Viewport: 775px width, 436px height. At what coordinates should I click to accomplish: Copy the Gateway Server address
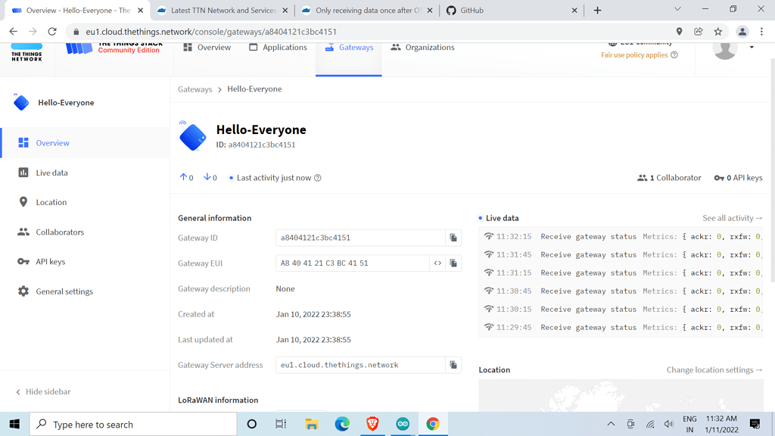(453, 365)
